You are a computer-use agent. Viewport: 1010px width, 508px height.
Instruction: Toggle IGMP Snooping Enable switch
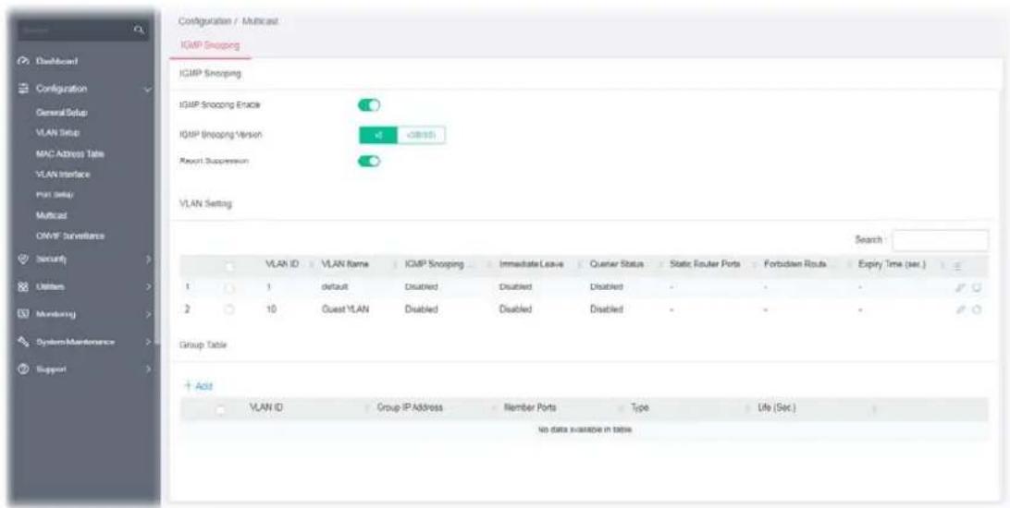(369, 104)
